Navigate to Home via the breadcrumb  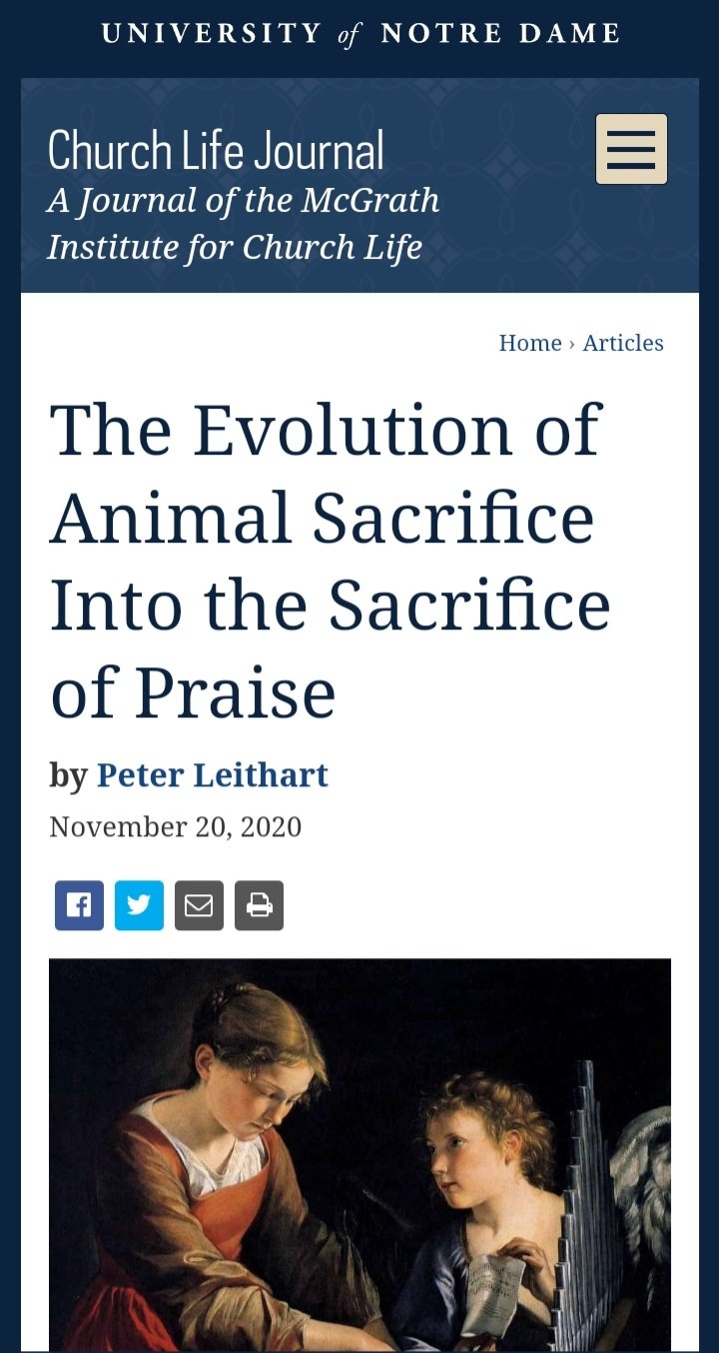tap(529, 343)
